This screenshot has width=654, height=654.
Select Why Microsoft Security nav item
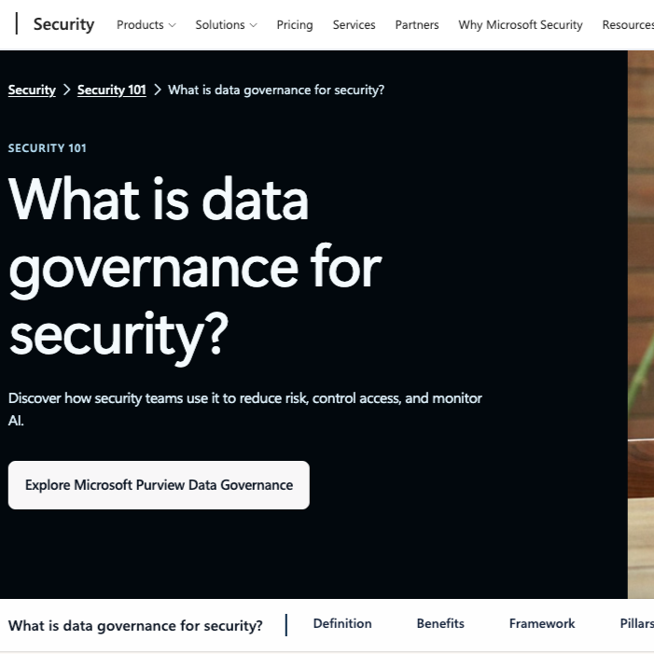click(520, 25)
